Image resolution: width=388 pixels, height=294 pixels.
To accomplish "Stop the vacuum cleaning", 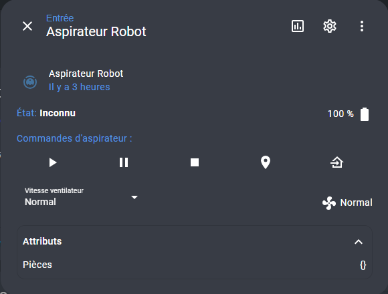I will 195,162.
